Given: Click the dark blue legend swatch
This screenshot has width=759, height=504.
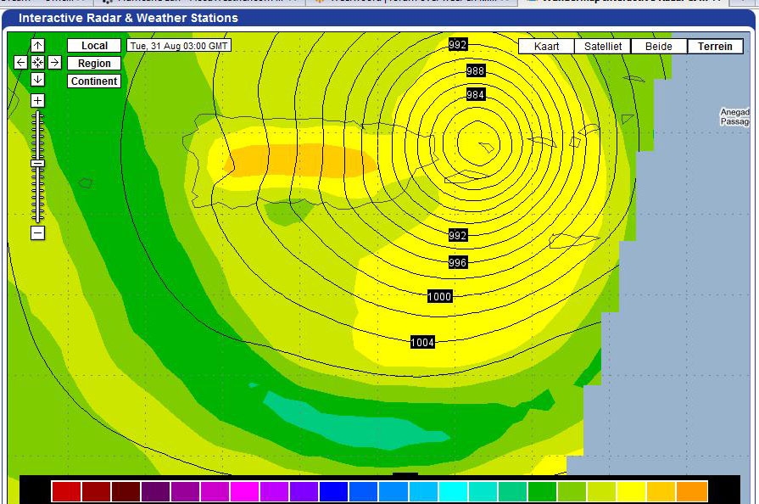Looking at the screenshot, I should [333, 491].
